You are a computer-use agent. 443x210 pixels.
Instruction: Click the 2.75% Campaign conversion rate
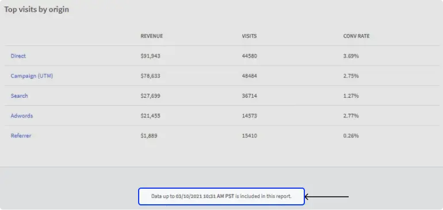351,76
